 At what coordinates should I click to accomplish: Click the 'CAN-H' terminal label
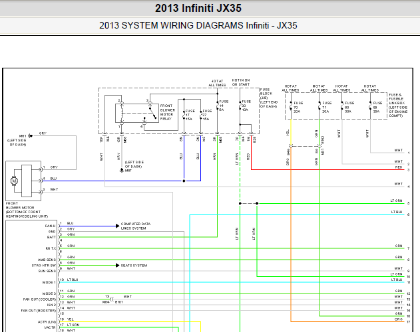point(51,226)
